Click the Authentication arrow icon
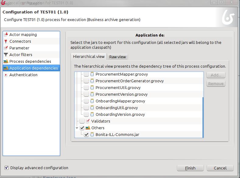The image size is (240, 178). click(6, 75)
